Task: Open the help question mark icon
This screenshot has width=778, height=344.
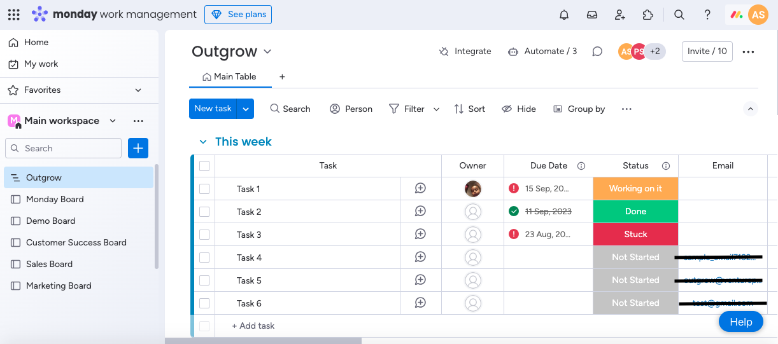Action: (707, 15)
